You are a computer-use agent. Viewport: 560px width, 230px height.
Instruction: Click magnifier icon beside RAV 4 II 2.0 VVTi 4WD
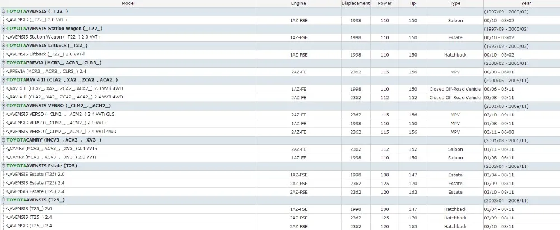pyautogui.click(x=8, y=88)
